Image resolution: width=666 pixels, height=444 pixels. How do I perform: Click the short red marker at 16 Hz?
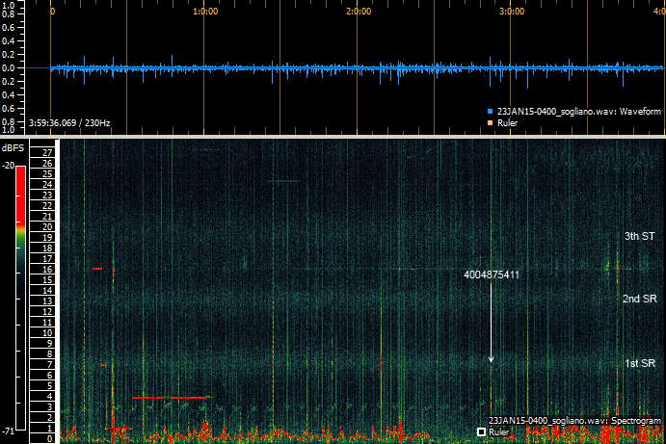97,269
